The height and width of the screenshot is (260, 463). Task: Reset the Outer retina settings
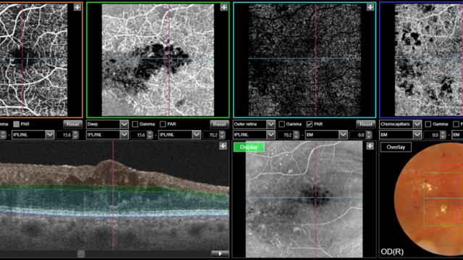point(365,124)
